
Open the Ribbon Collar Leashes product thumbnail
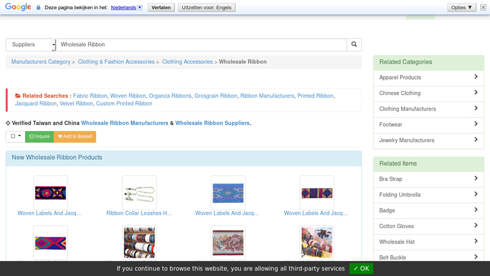(139, 193)
